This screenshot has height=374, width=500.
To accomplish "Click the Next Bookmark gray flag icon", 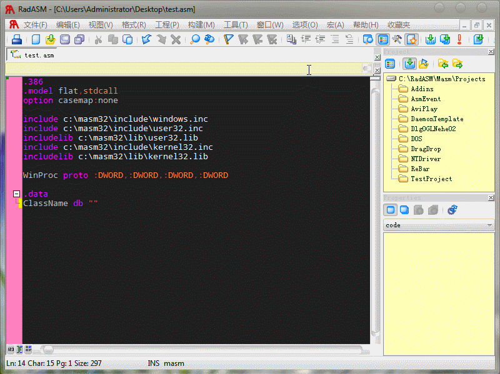I will 243,39.
